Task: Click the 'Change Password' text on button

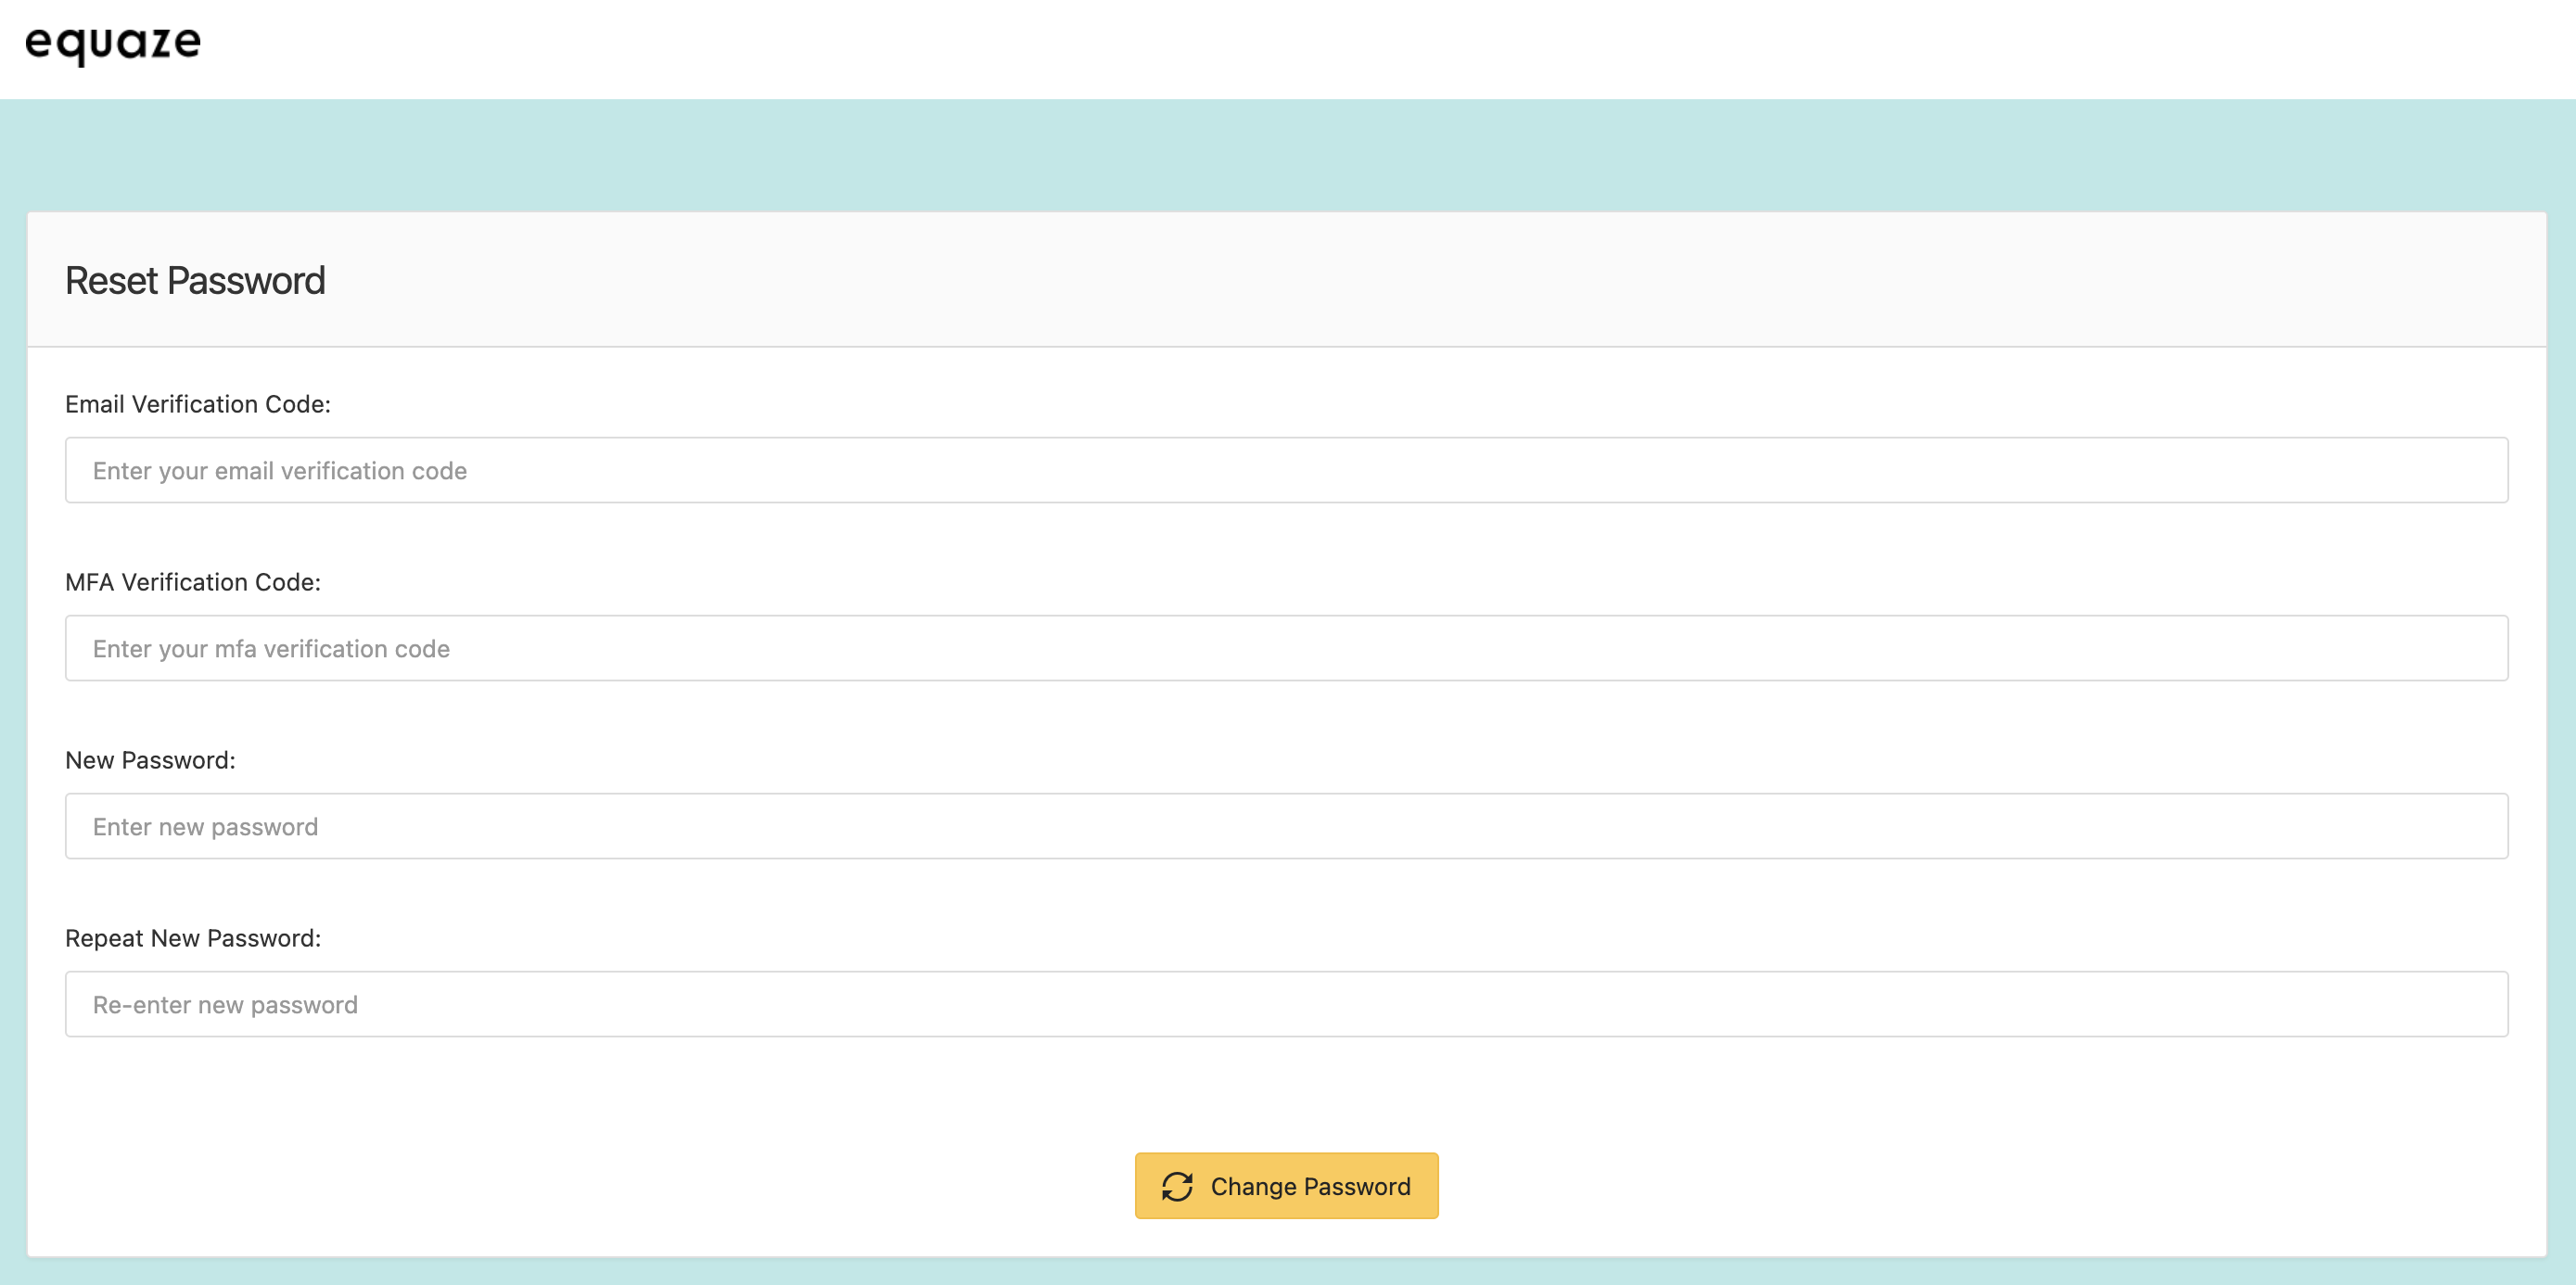Action: coord(1310,1186)
